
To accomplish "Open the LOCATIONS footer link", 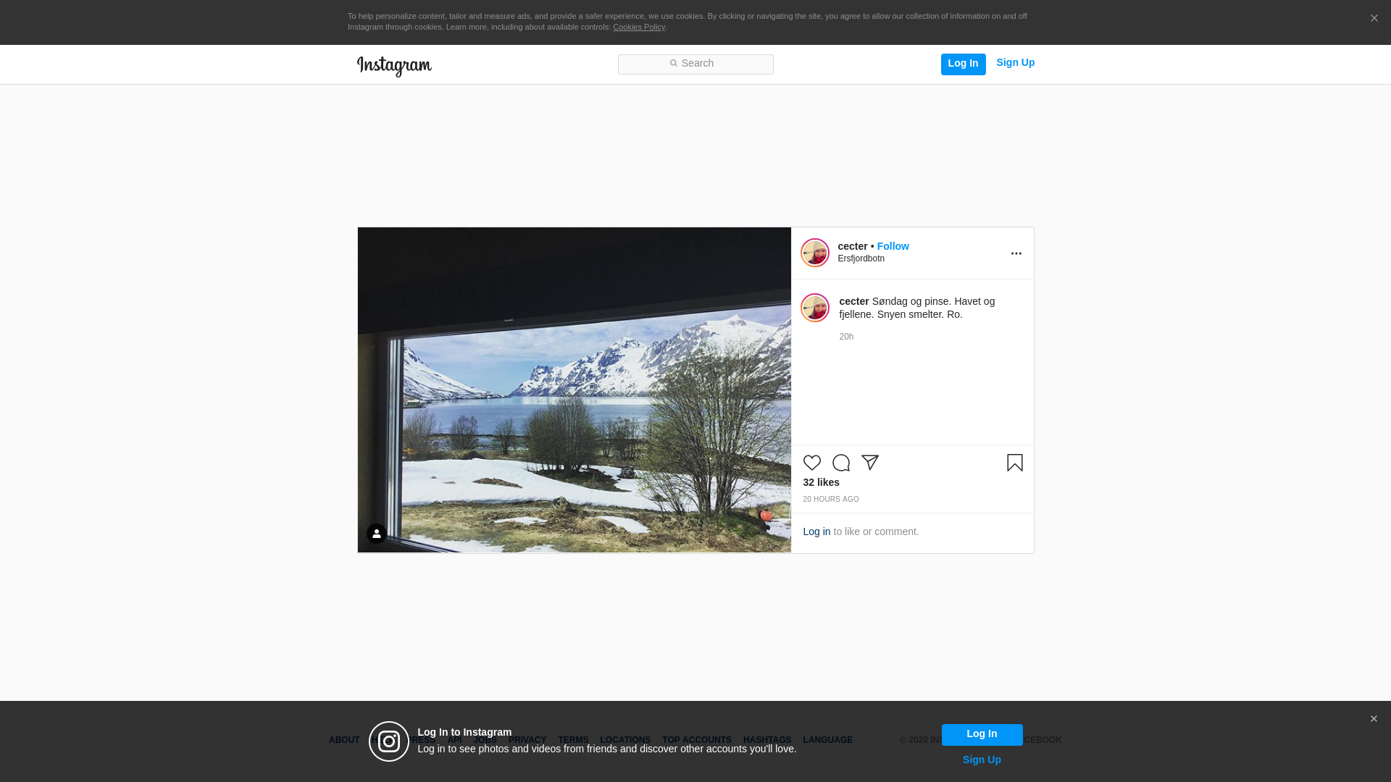I will coord(625,740).
